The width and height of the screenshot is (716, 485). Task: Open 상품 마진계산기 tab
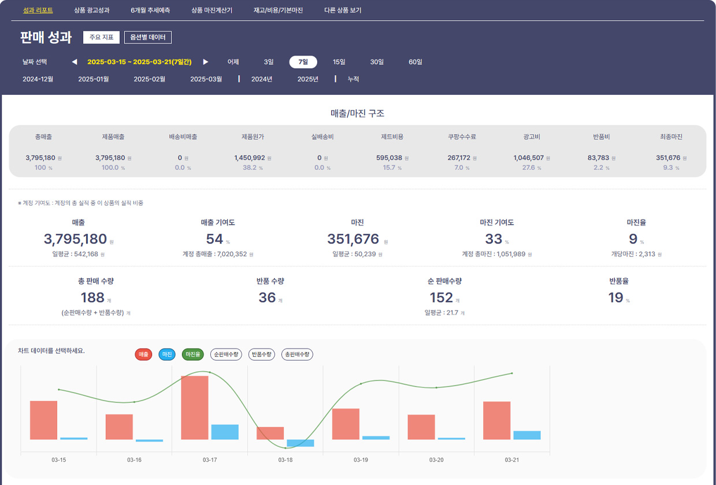pos(212,10)
